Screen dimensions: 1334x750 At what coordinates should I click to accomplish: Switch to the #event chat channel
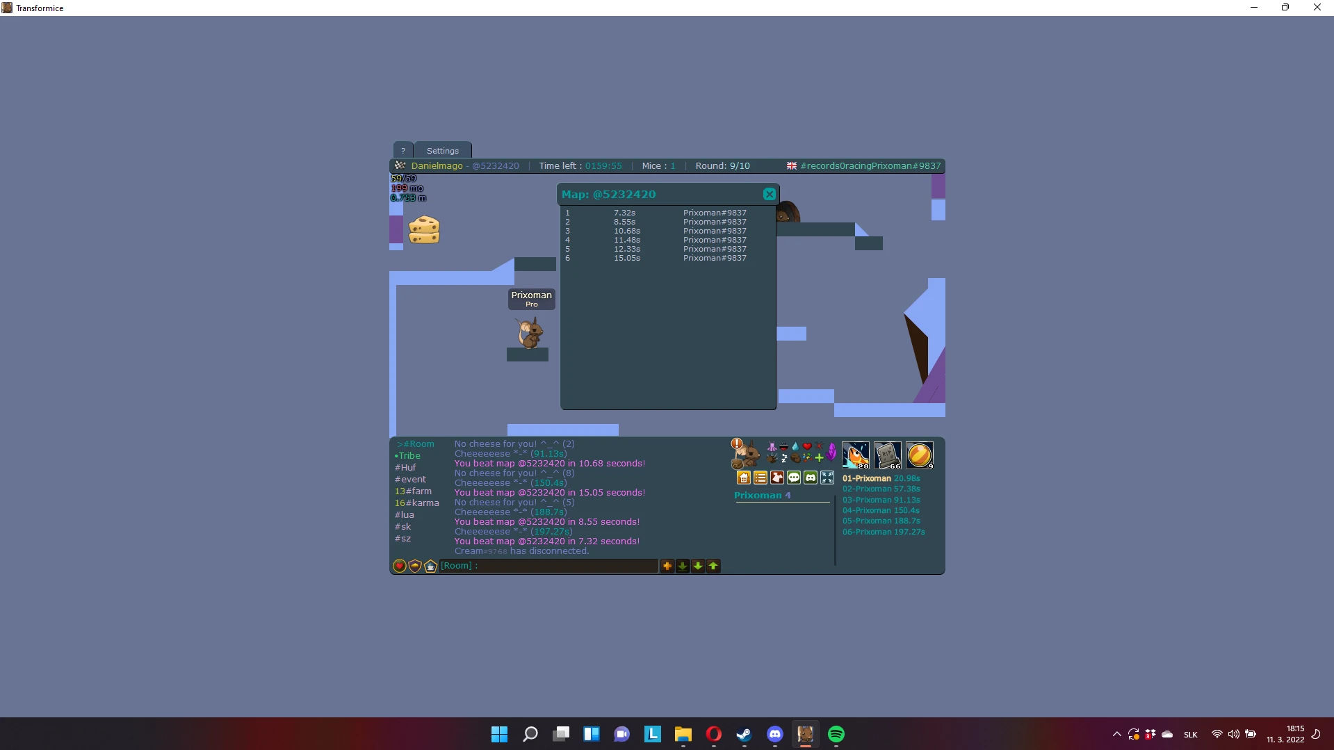coord(410,480)
